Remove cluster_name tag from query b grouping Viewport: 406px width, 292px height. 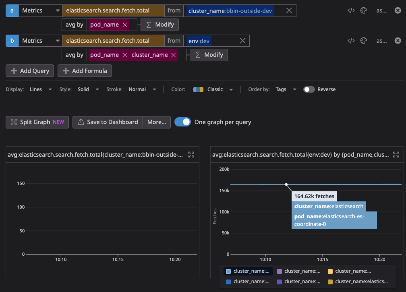[x=174, y=55]
